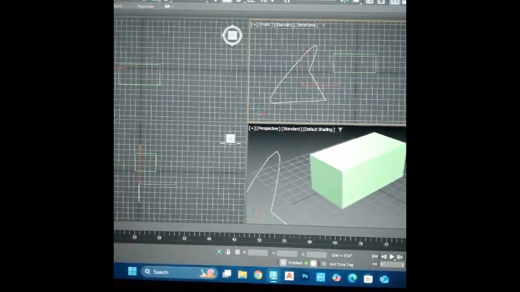This screenshot has height=292, width=520.
Task: Click the Add Time Tag label
Action: (341, 264)
